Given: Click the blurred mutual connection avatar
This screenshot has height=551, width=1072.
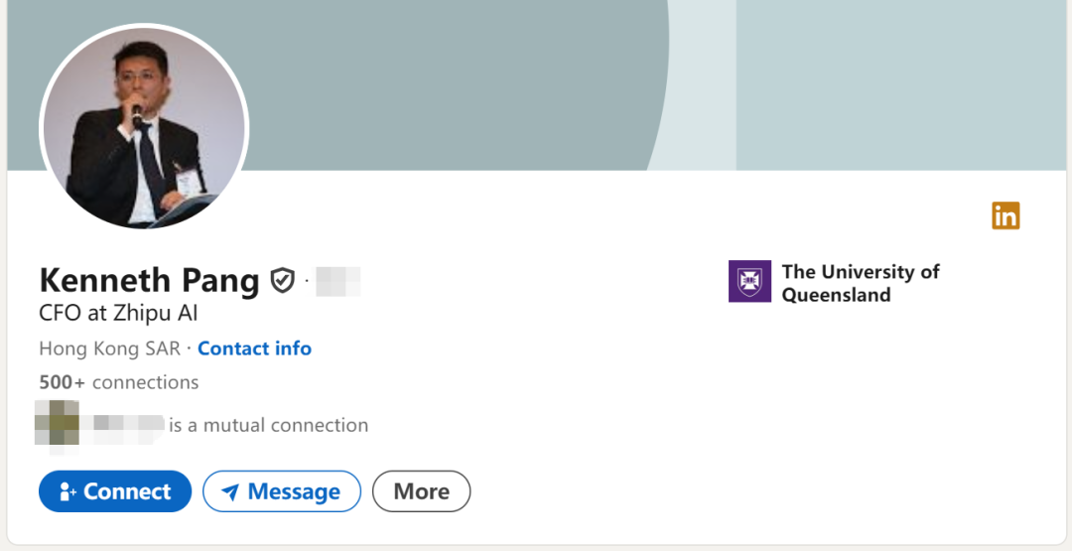Looking at the screenshot, I should tap(57, 423).
